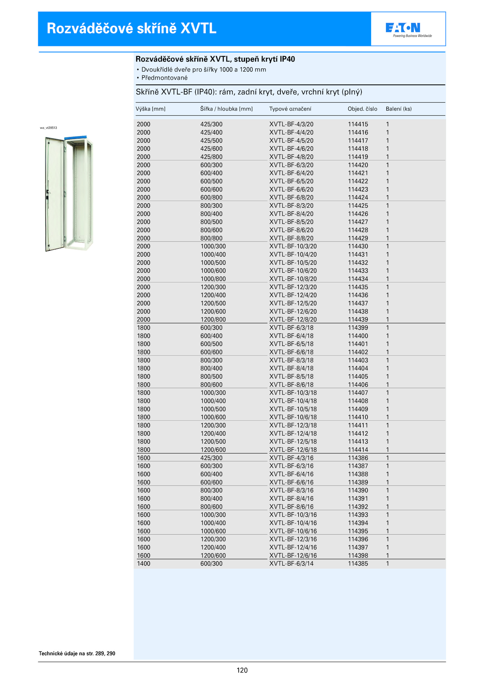
Task: Click type designation 'XVTL-BF-10/6/18'
Action: pos(293,417)
